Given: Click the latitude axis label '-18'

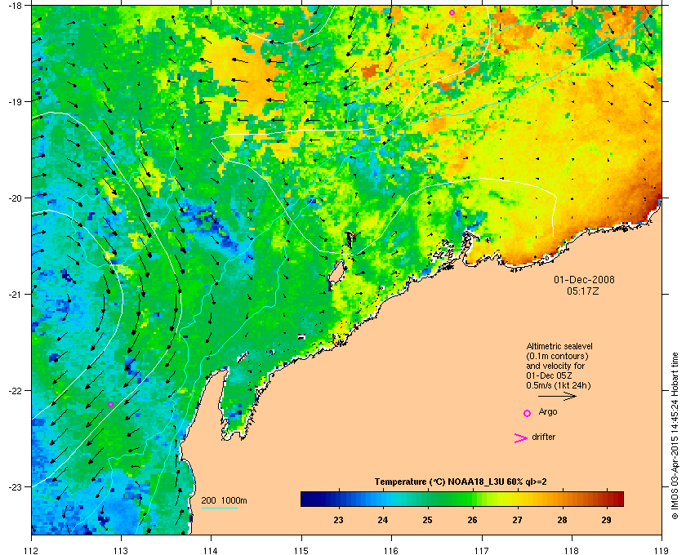Looking at the screenshot, I should click(14, 5).
